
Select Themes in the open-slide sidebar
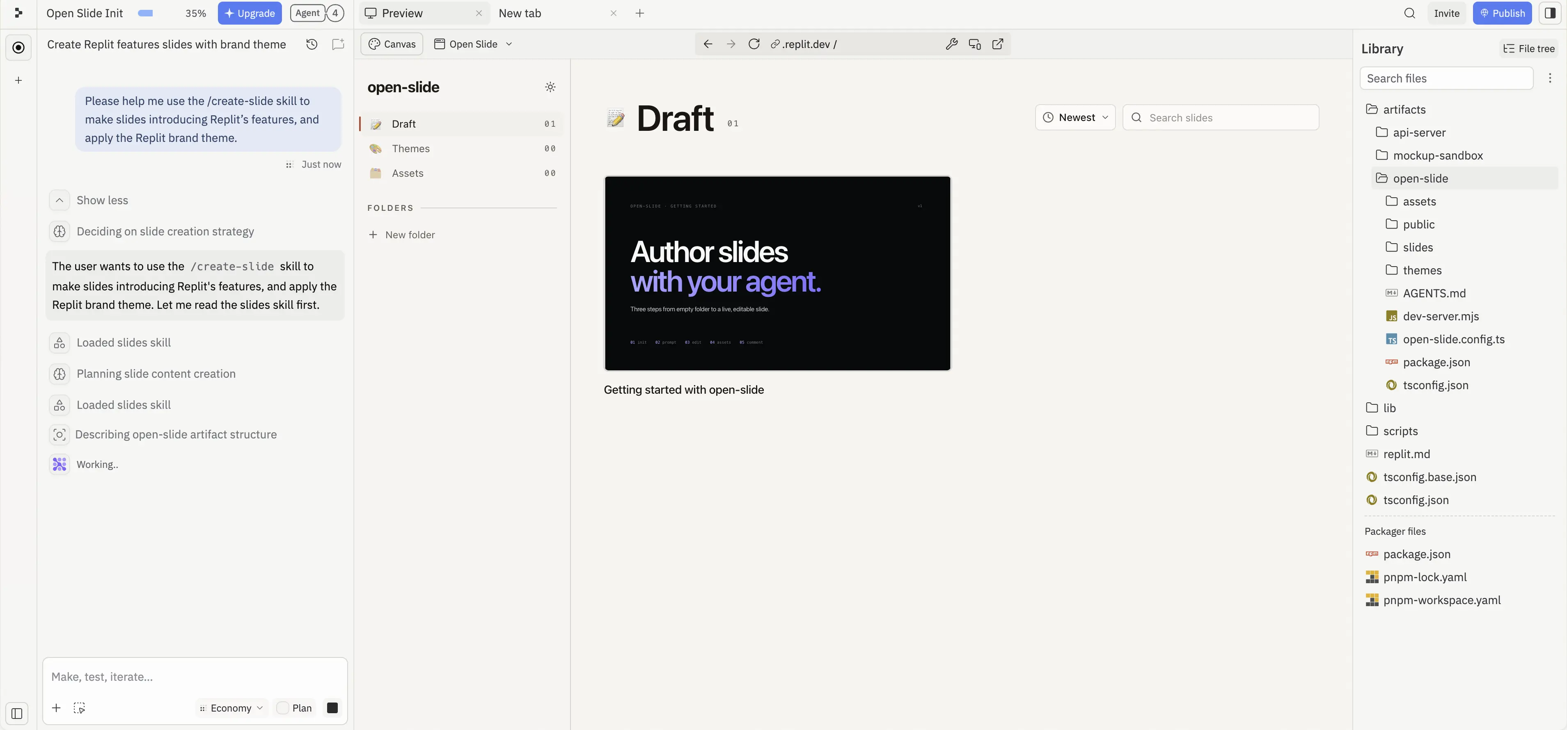462,148
